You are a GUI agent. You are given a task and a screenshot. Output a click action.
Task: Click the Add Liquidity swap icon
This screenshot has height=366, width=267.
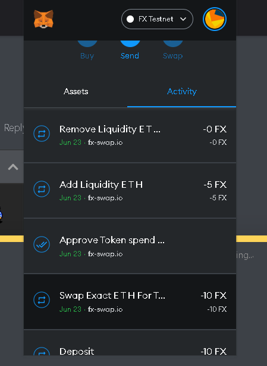[x=42, y=189]
